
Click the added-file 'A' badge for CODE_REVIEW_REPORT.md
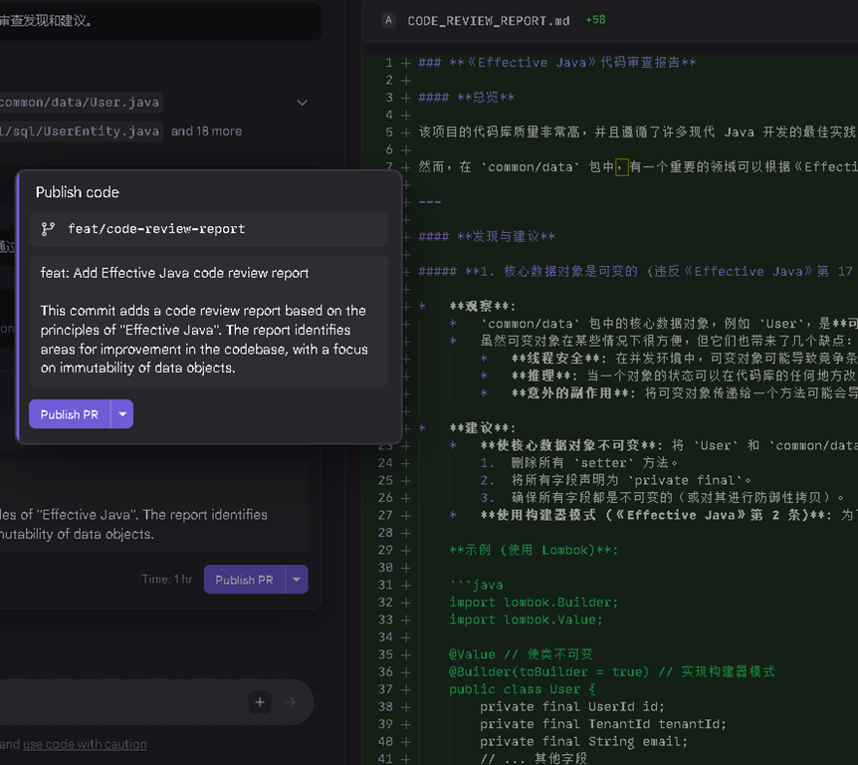(388, 21)
